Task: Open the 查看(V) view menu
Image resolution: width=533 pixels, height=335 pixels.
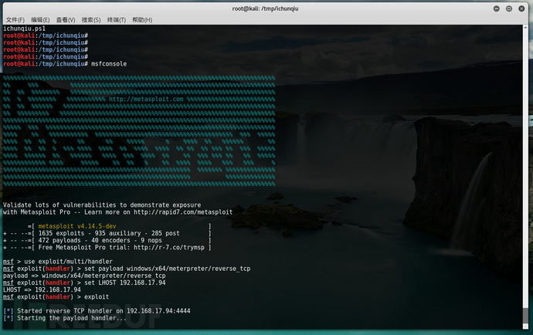Action: point(66,20)
